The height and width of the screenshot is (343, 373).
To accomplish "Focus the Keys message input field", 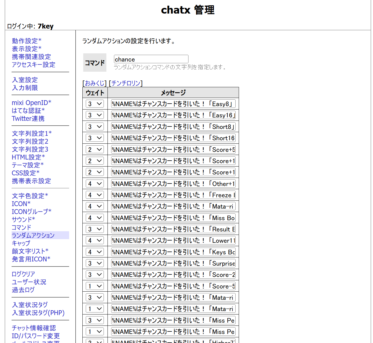I will point(173,252).
